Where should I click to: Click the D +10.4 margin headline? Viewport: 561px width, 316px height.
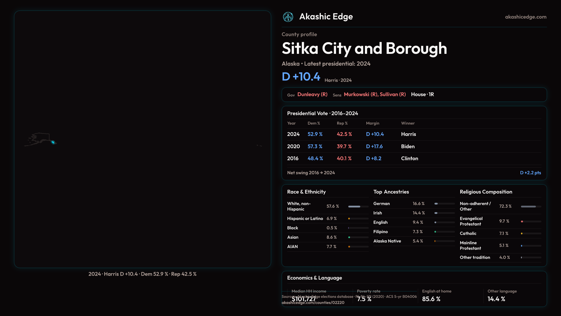tap(301, 77)
